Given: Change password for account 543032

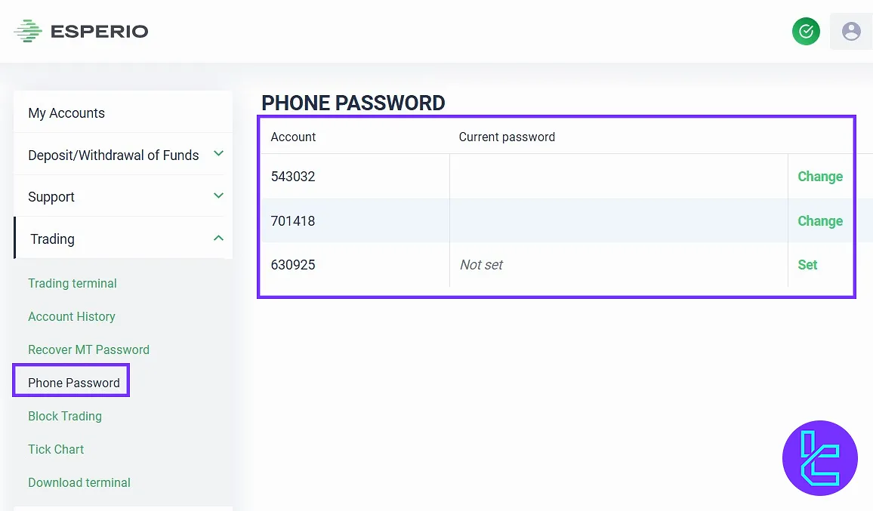Looking at the screenshot, I should pos(820,177).
